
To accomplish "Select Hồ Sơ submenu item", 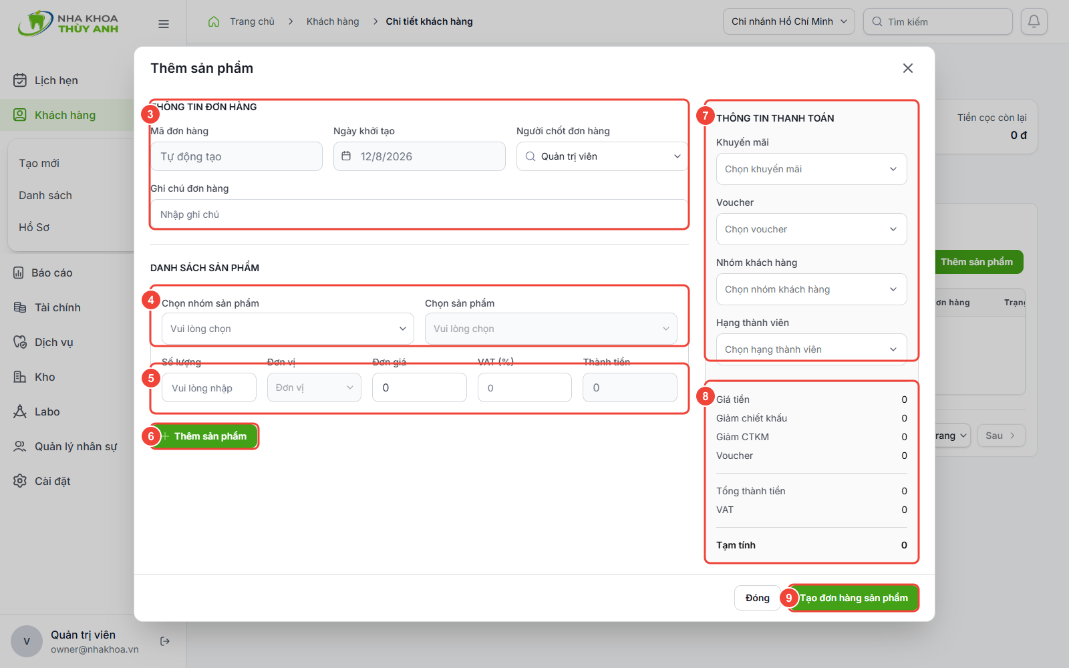I will (34, 227).
